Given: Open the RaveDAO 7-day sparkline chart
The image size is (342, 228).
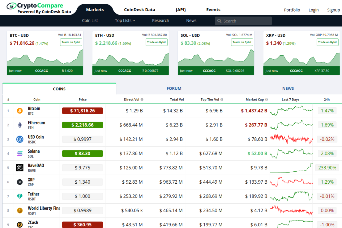Looking at the screenshot, I should [291, 168].
